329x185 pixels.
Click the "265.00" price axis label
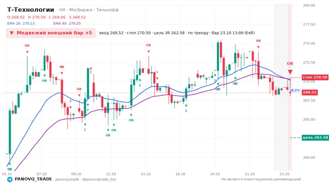tap(309, 119)
